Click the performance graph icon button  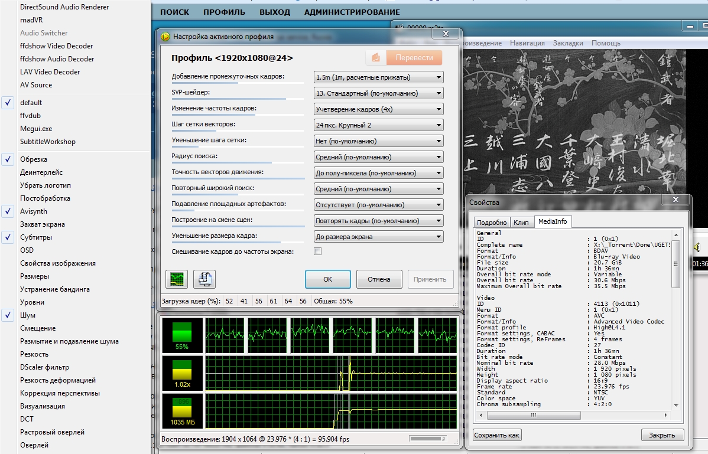pyautogui.click(x=177, y=279)
